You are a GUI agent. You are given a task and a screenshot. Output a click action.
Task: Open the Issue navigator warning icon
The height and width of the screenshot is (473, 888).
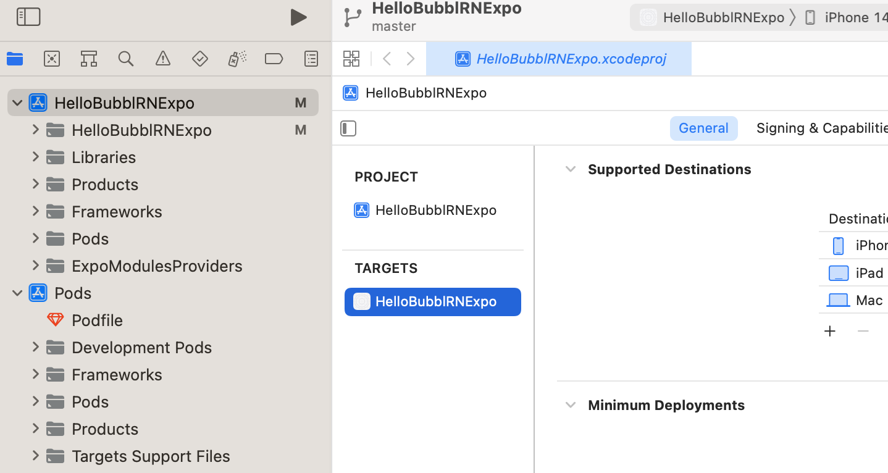click(x=163, y=59)
